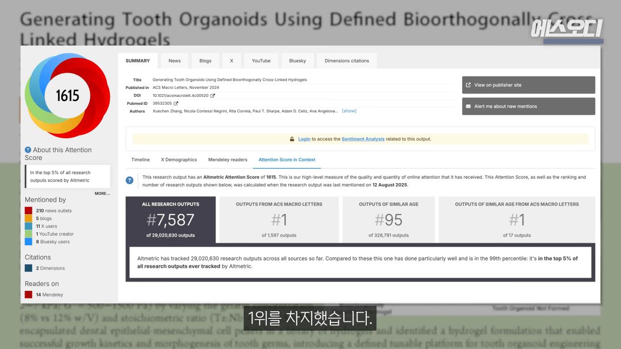Select the Mendeley readers sub-tab
The image size is (621, 349).
228,159
